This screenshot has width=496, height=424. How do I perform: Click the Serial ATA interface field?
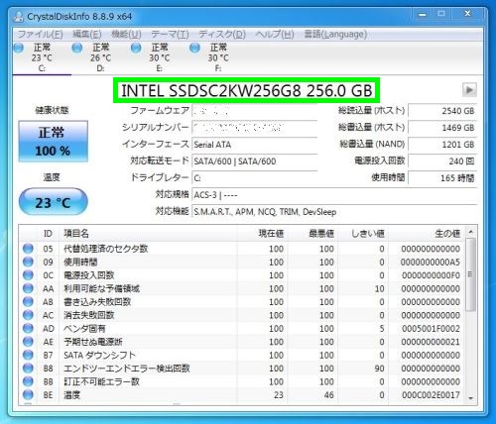[x=255, y=145]
